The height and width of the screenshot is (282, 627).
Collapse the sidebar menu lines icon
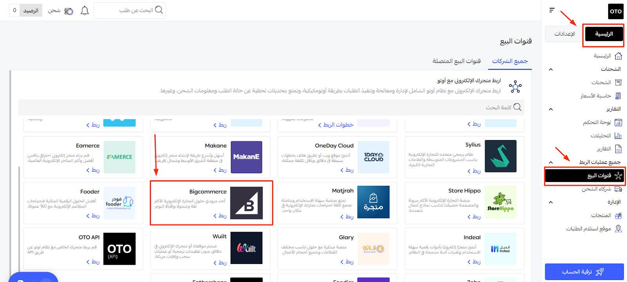click(x=552, y=10)
